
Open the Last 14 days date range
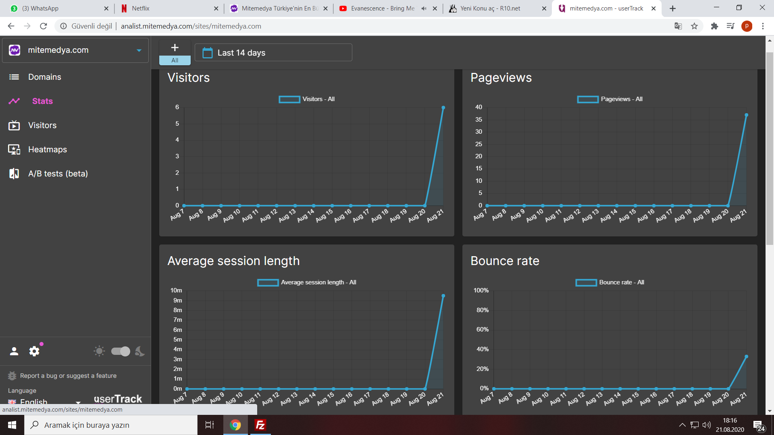click(273, 53)
